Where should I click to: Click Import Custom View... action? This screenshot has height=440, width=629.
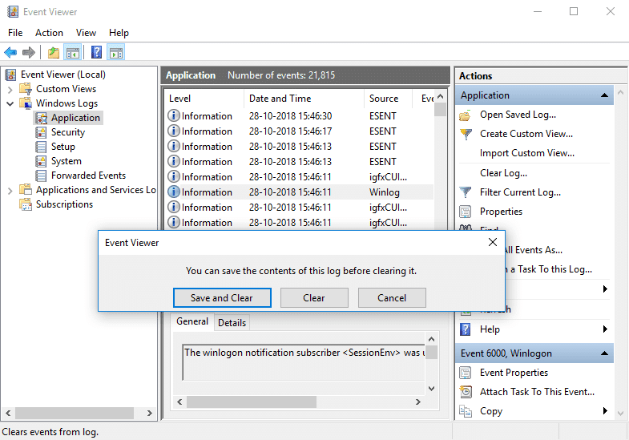coord(526,153)
